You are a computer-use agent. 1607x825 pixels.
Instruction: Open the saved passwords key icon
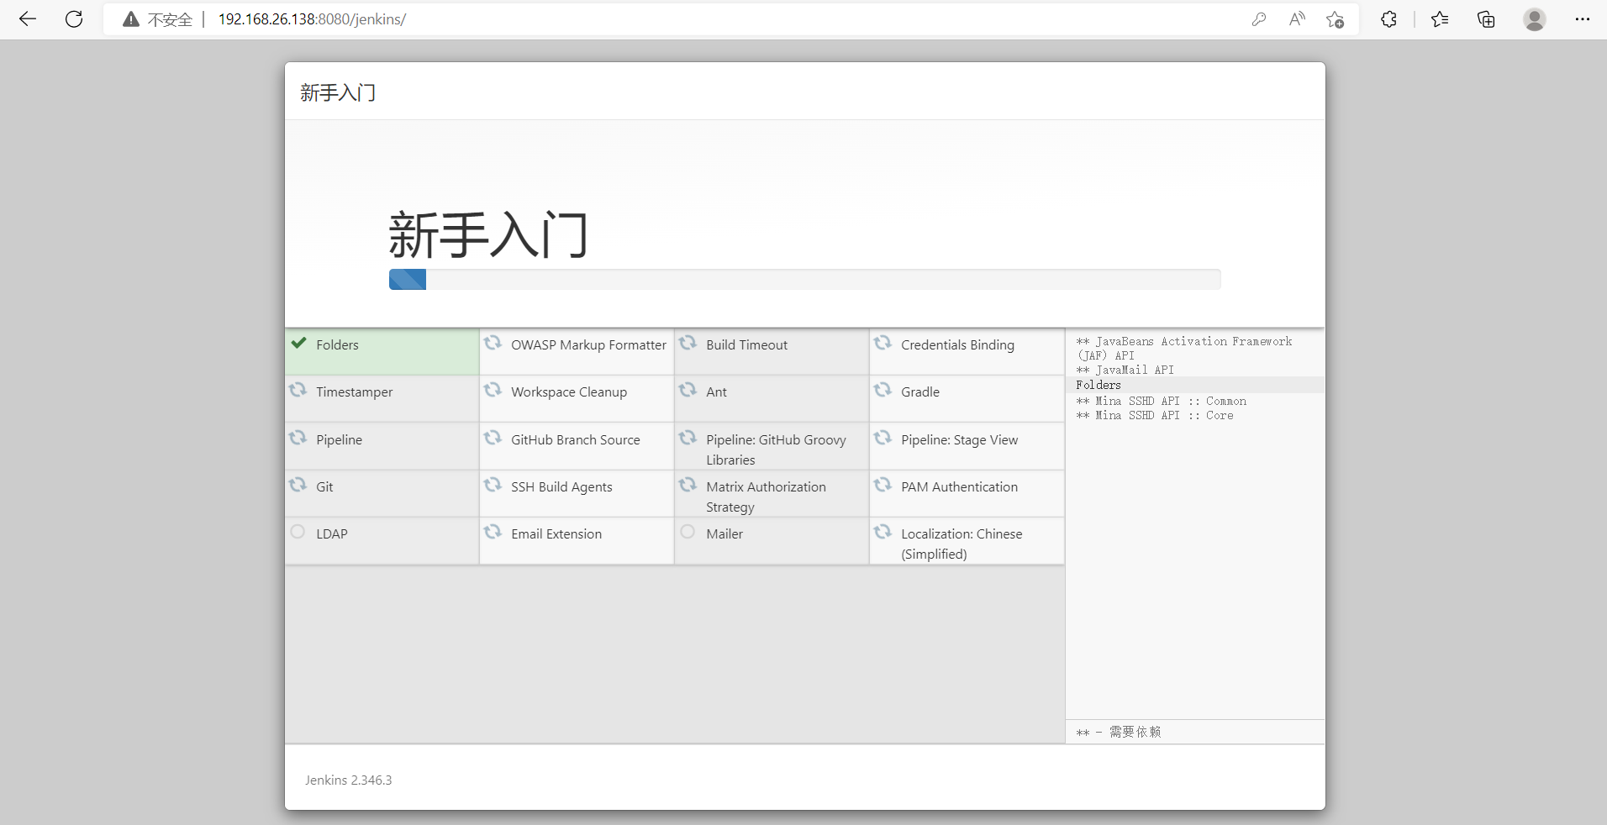tap(1258, 19)
